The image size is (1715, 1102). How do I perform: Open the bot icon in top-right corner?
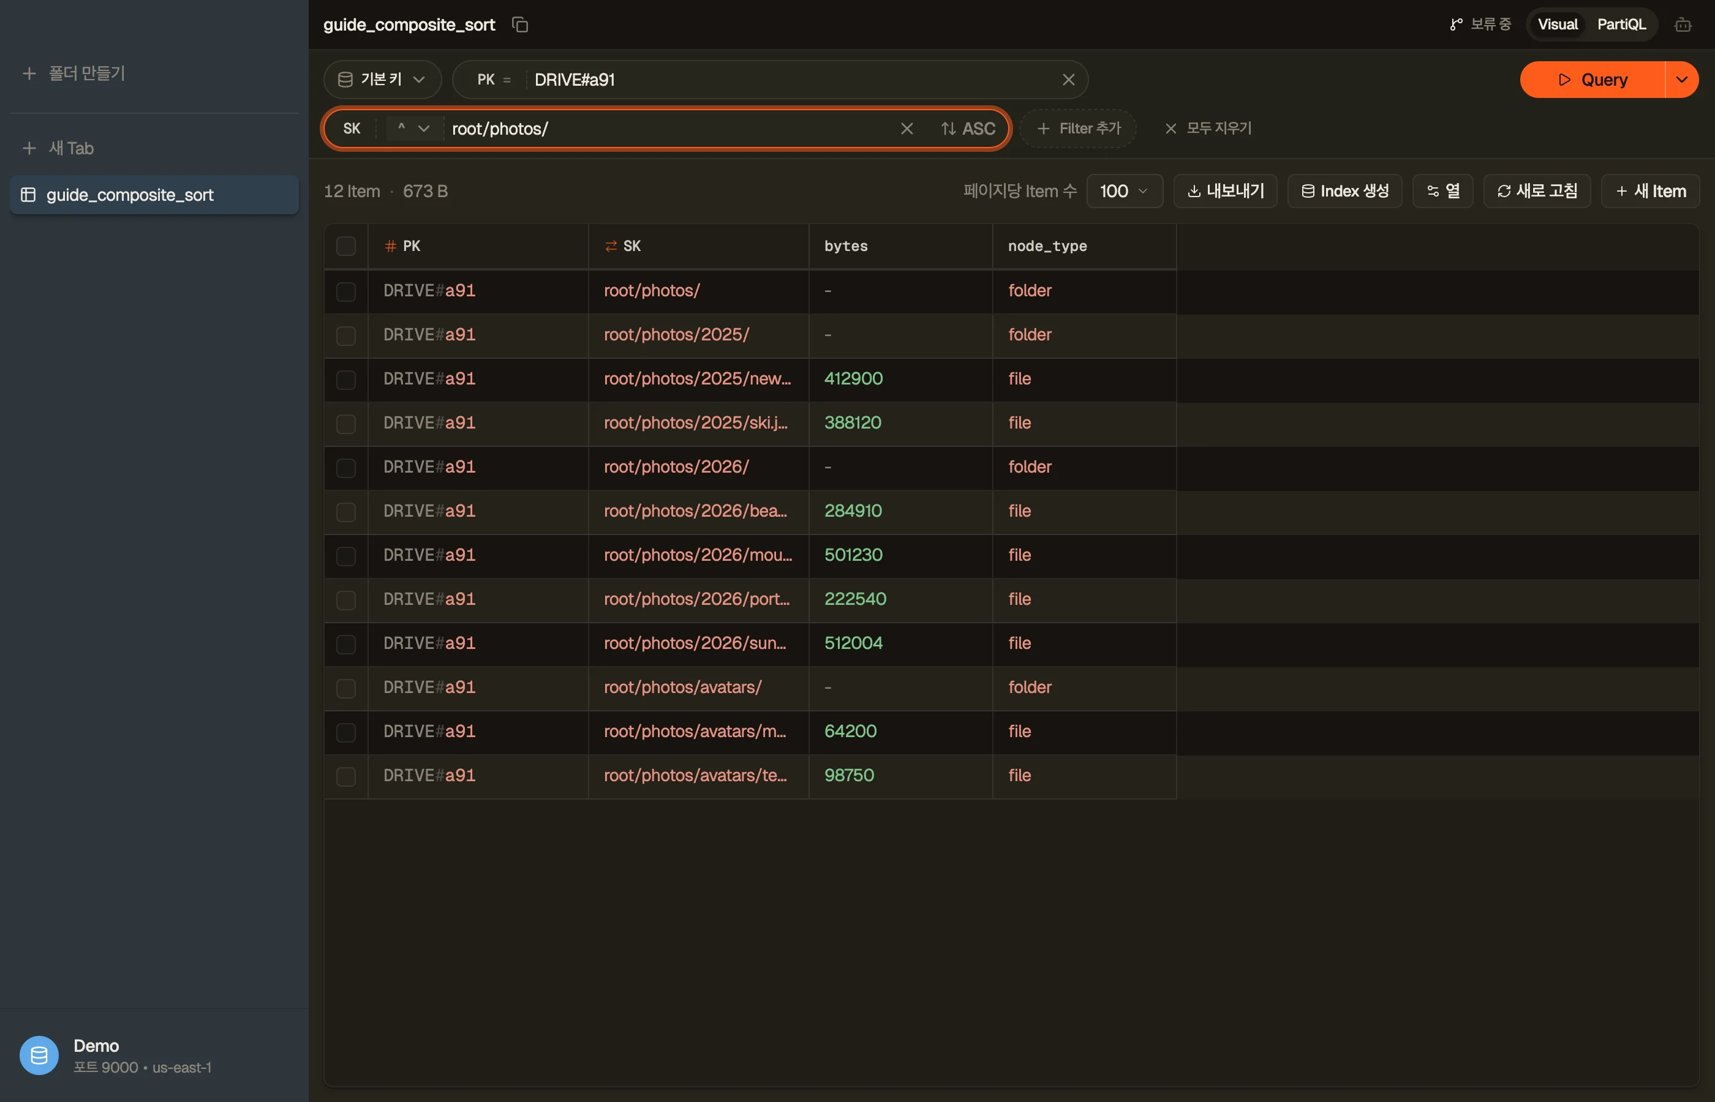(1683, 25)
